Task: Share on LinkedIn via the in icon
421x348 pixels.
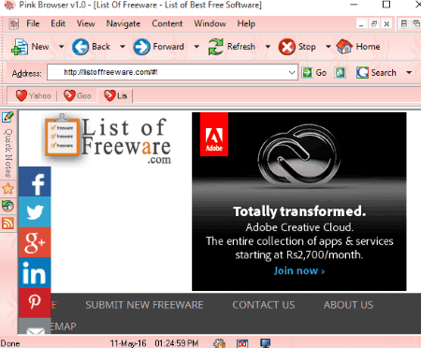Action: 35,272
